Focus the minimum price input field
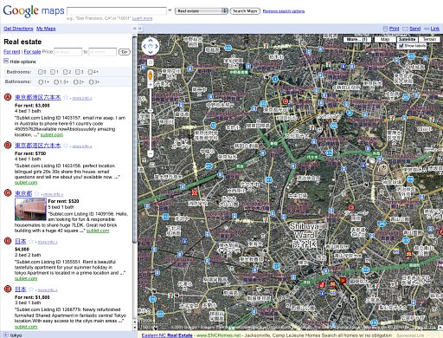 click(x=68, y=52)
